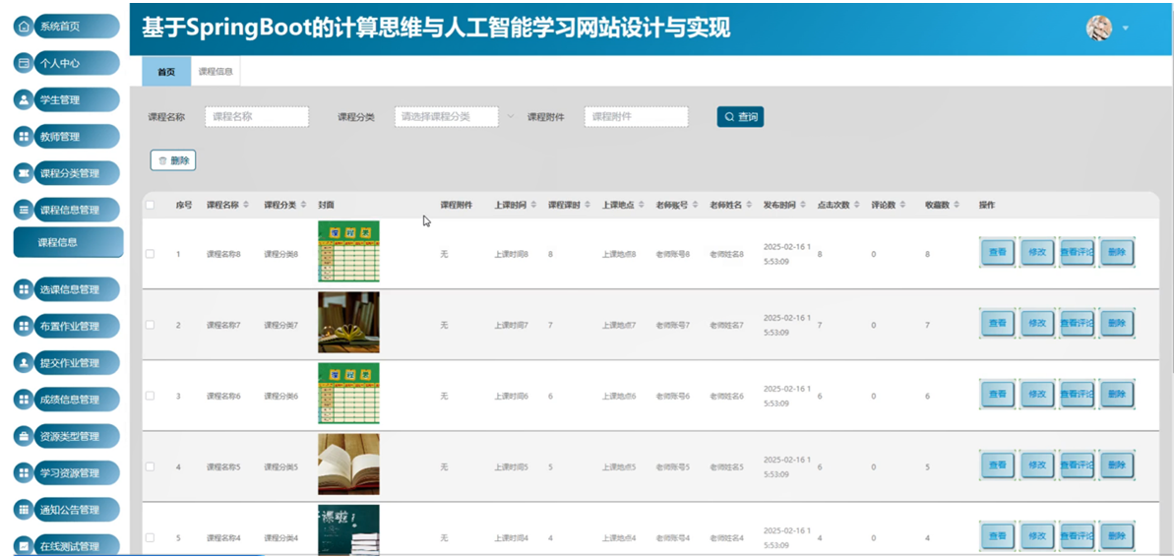Viewport: 1174px width, 558px height.
Task: Switch to the 首页 tab
Action: tap(166, 72)
